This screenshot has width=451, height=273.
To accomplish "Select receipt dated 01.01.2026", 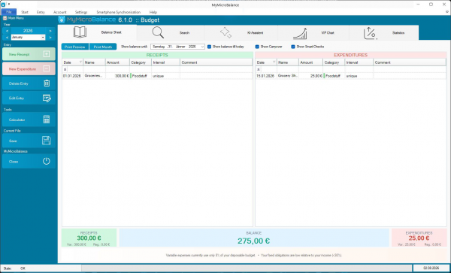I will 72,76.
